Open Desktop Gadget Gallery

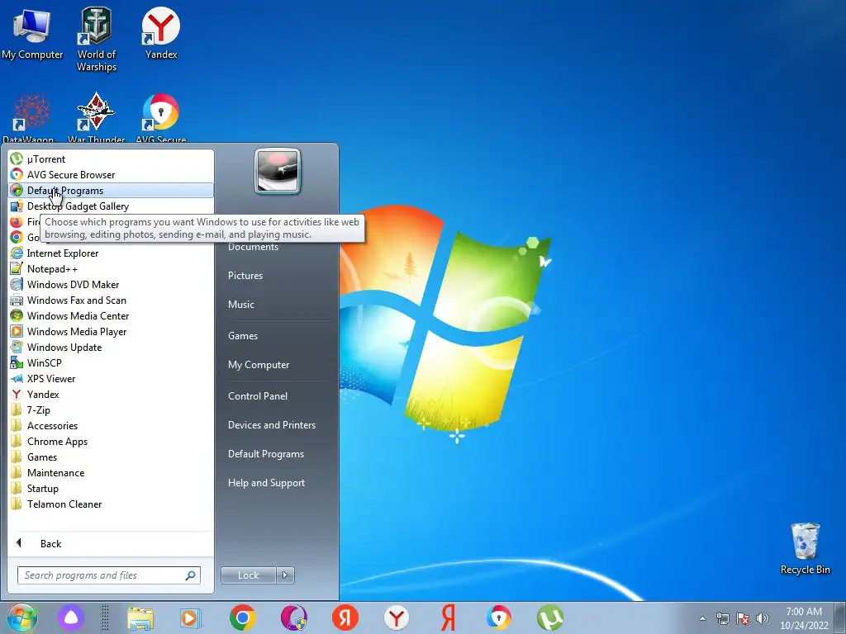(x=111, y=206)
